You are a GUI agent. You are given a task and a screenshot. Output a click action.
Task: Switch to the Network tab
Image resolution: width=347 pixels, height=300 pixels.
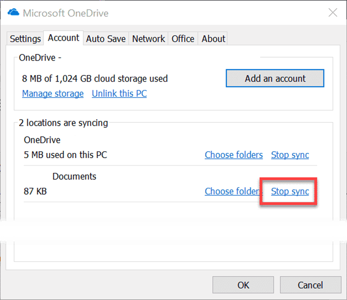[148, 38]
